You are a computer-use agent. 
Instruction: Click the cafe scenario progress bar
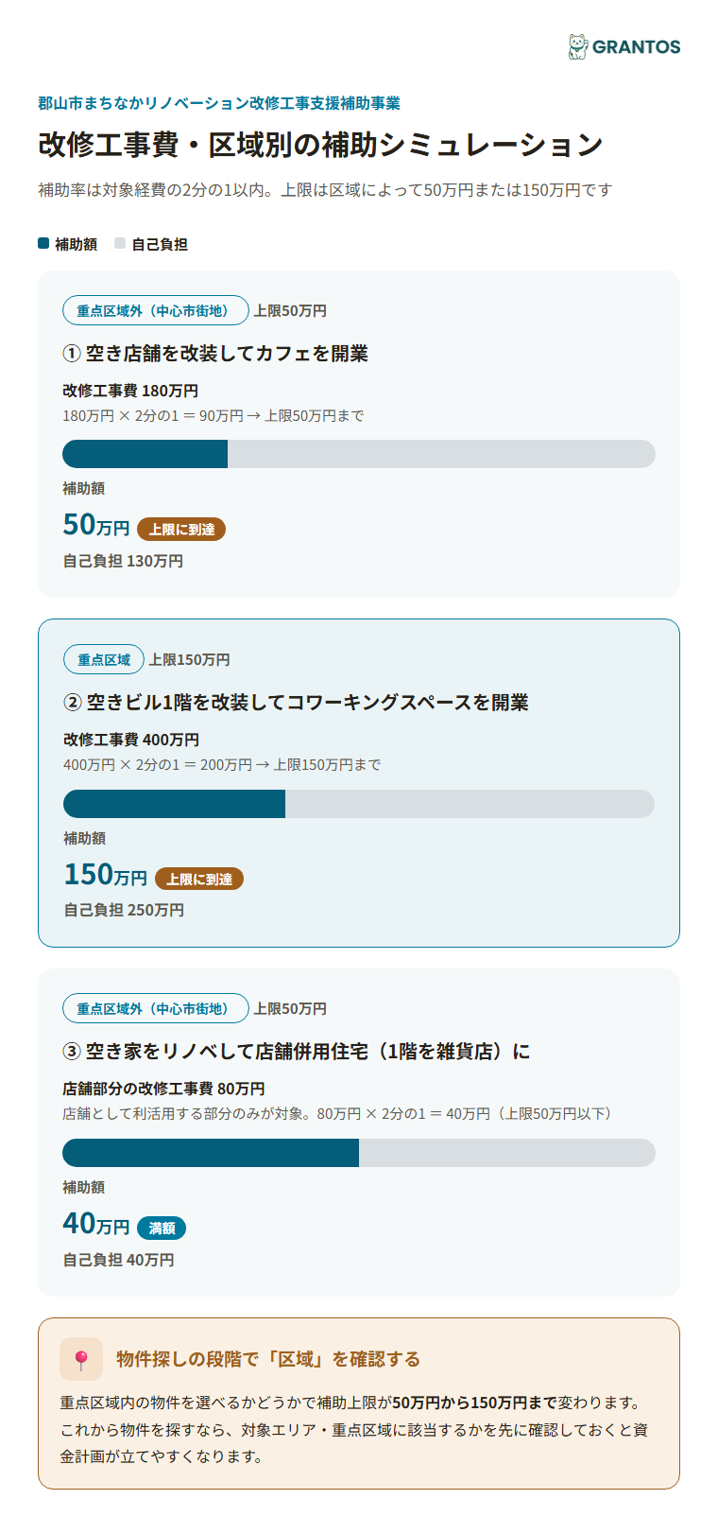(359, 454)
